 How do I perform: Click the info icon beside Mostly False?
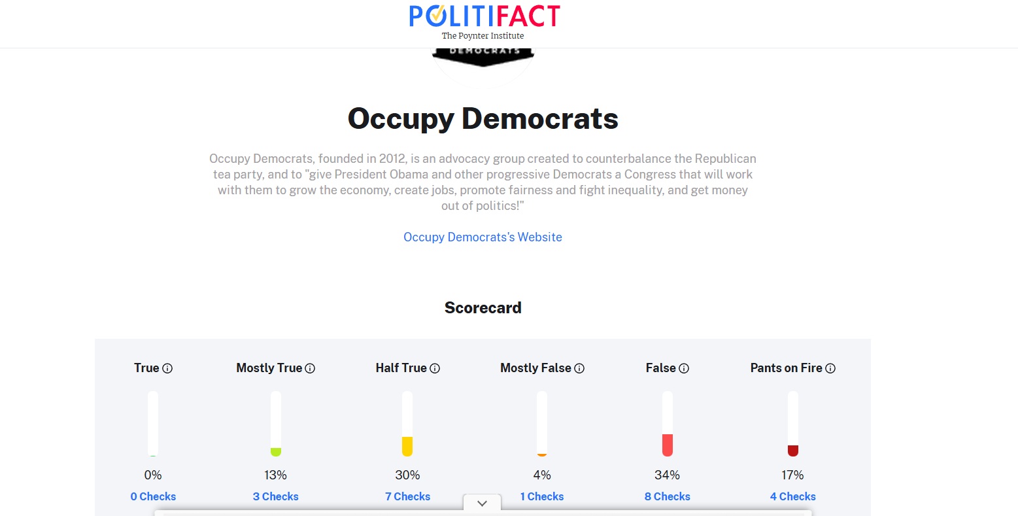tap(579, 368)
